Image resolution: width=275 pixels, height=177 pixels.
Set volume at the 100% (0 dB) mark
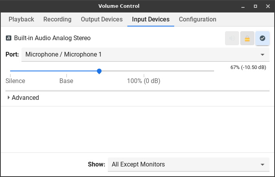(x=144, y=71)
